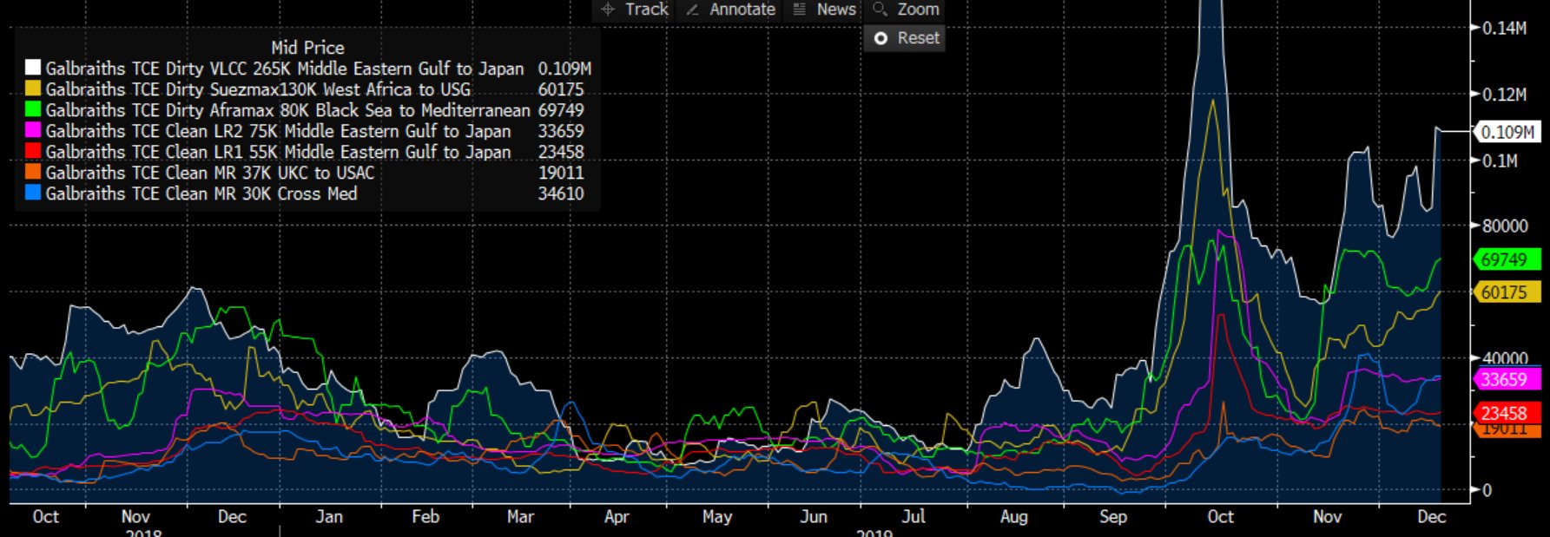The height and width of the screenshot is (537, 1550).
Task: Open the News list icon
Action: point(800,10)
